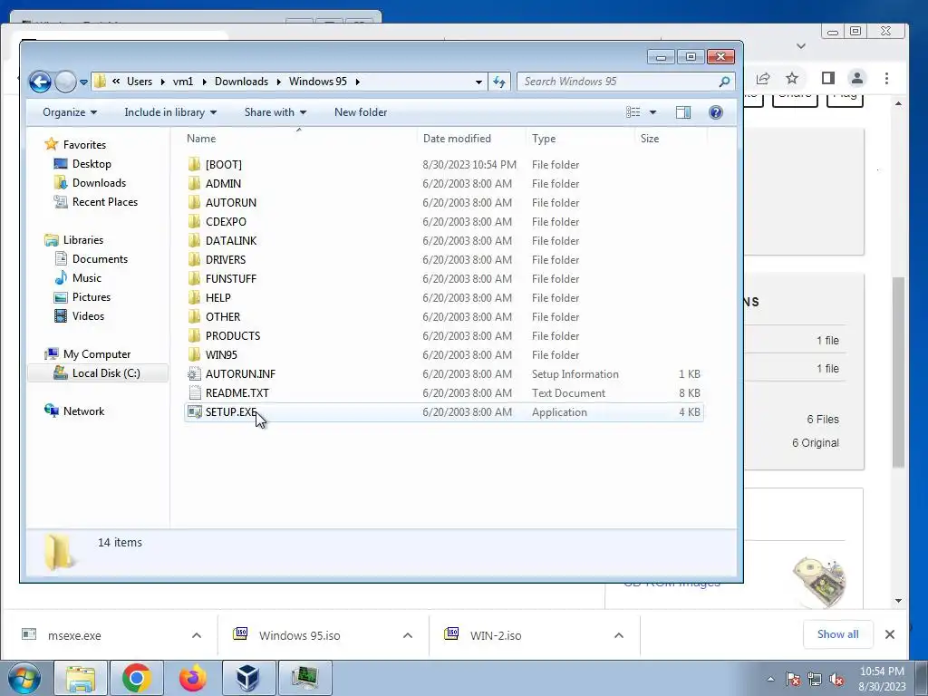Image resolution: width=928 pixels, height=696 pixels.
Task: Open the Pictures library
Action: click(x=92, y=296)
